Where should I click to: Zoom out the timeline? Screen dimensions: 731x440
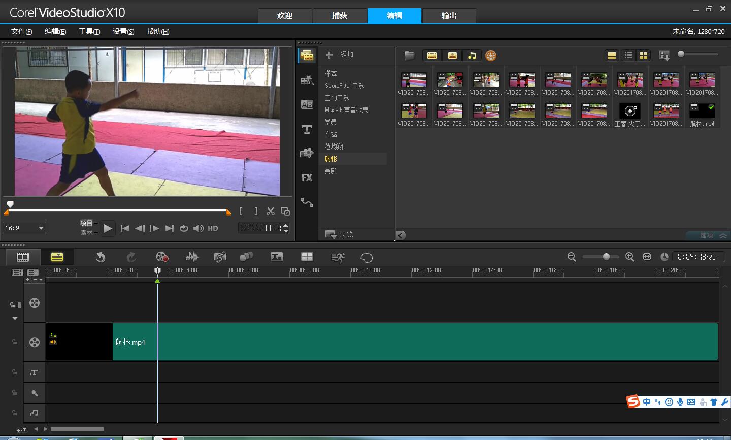click(x=572, y=257)
